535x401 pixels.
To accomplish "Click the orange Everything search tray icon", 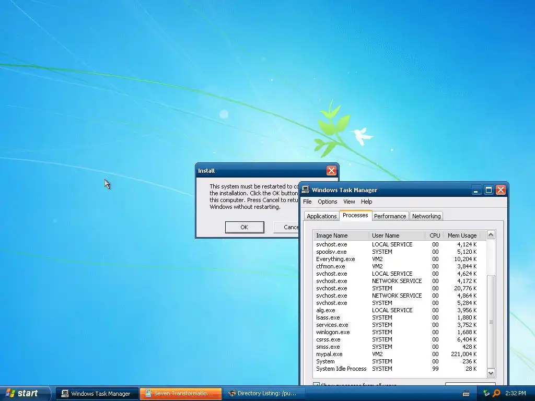I will (496, 393).
